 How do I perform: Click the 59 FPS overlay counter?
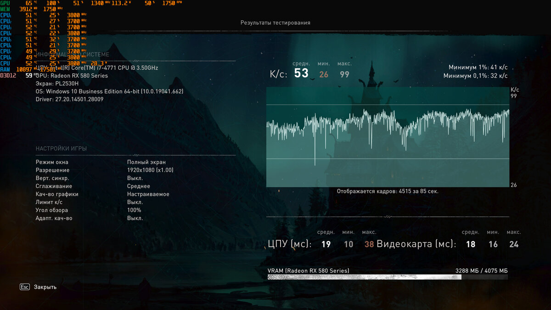[x=32, y=75]
